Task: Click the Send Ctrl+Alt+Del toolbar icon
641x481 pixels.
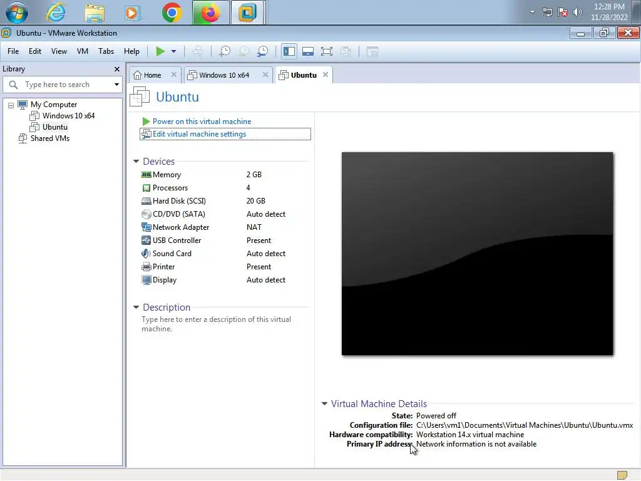Action: click(198, 51)
